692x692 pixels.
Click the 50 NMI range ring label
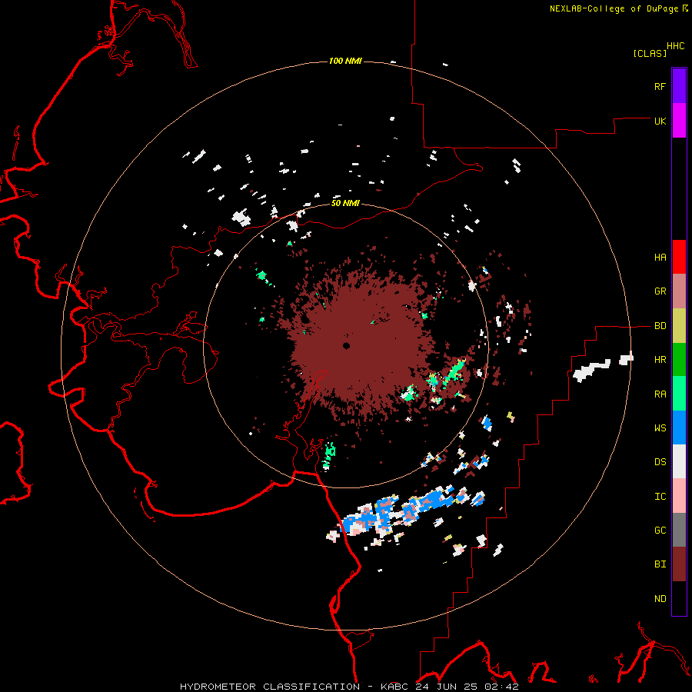pos(345,203)
